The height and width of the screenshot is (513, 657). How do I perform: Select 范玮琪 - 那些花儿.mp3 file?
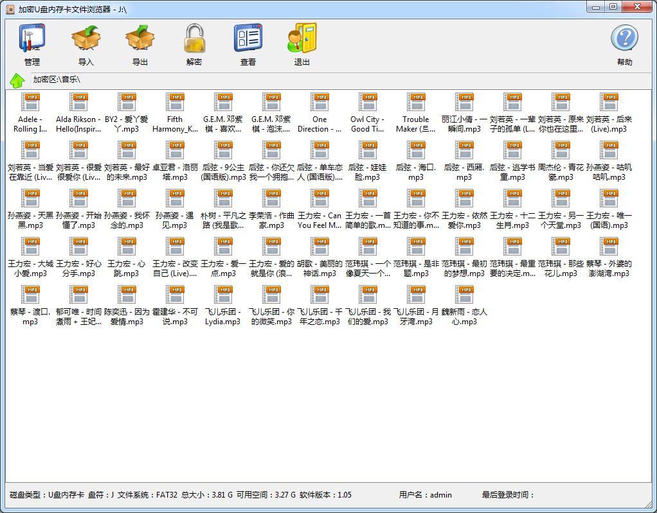pos(561,257)
